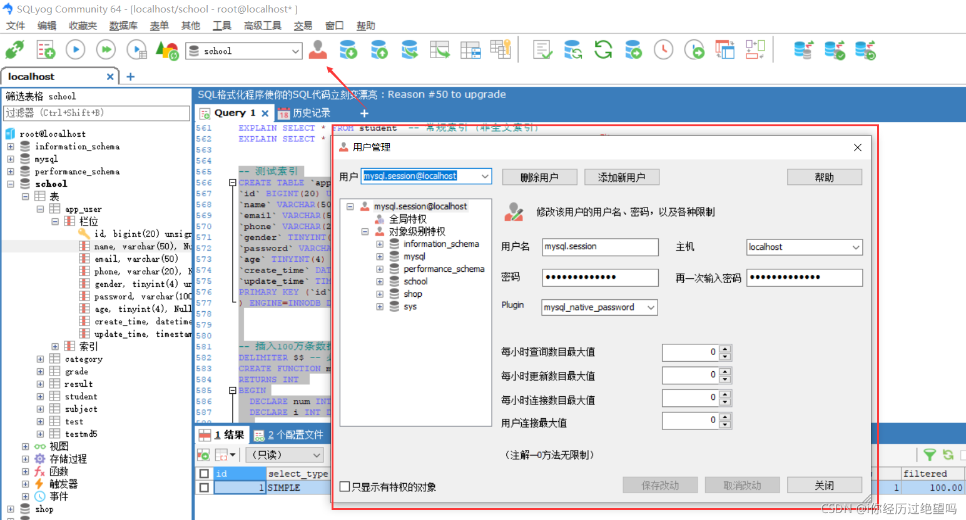Open a new query editor icon
This screenshot has height=520, width=966.
click(x=45, y=50)
